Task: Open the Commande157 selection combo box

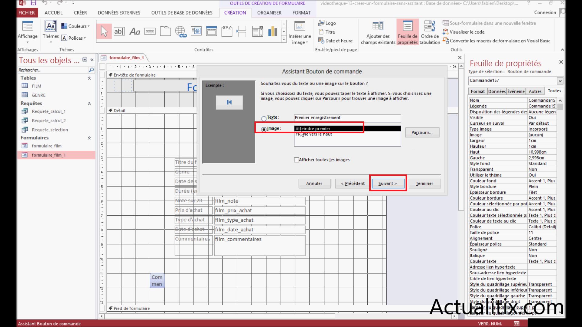Action: point(560,81)
